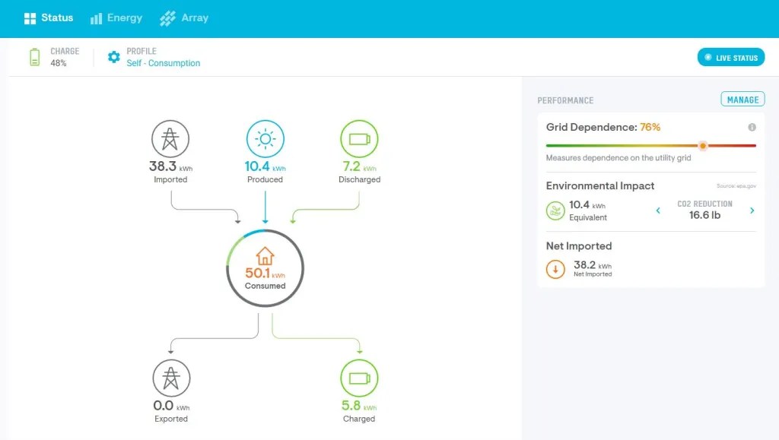The height and width of the screenshot is (440, 779).
Task: Click the 76% Grid Dependence value
Action: coord(650,128)
